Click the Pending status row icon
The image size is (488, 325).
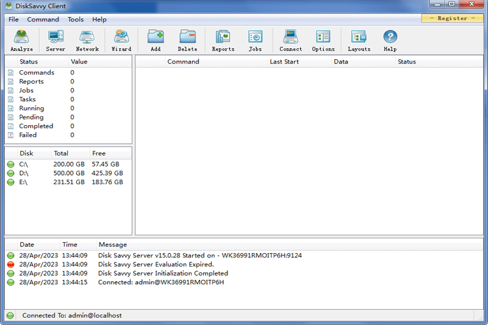(x=11, y=117)
